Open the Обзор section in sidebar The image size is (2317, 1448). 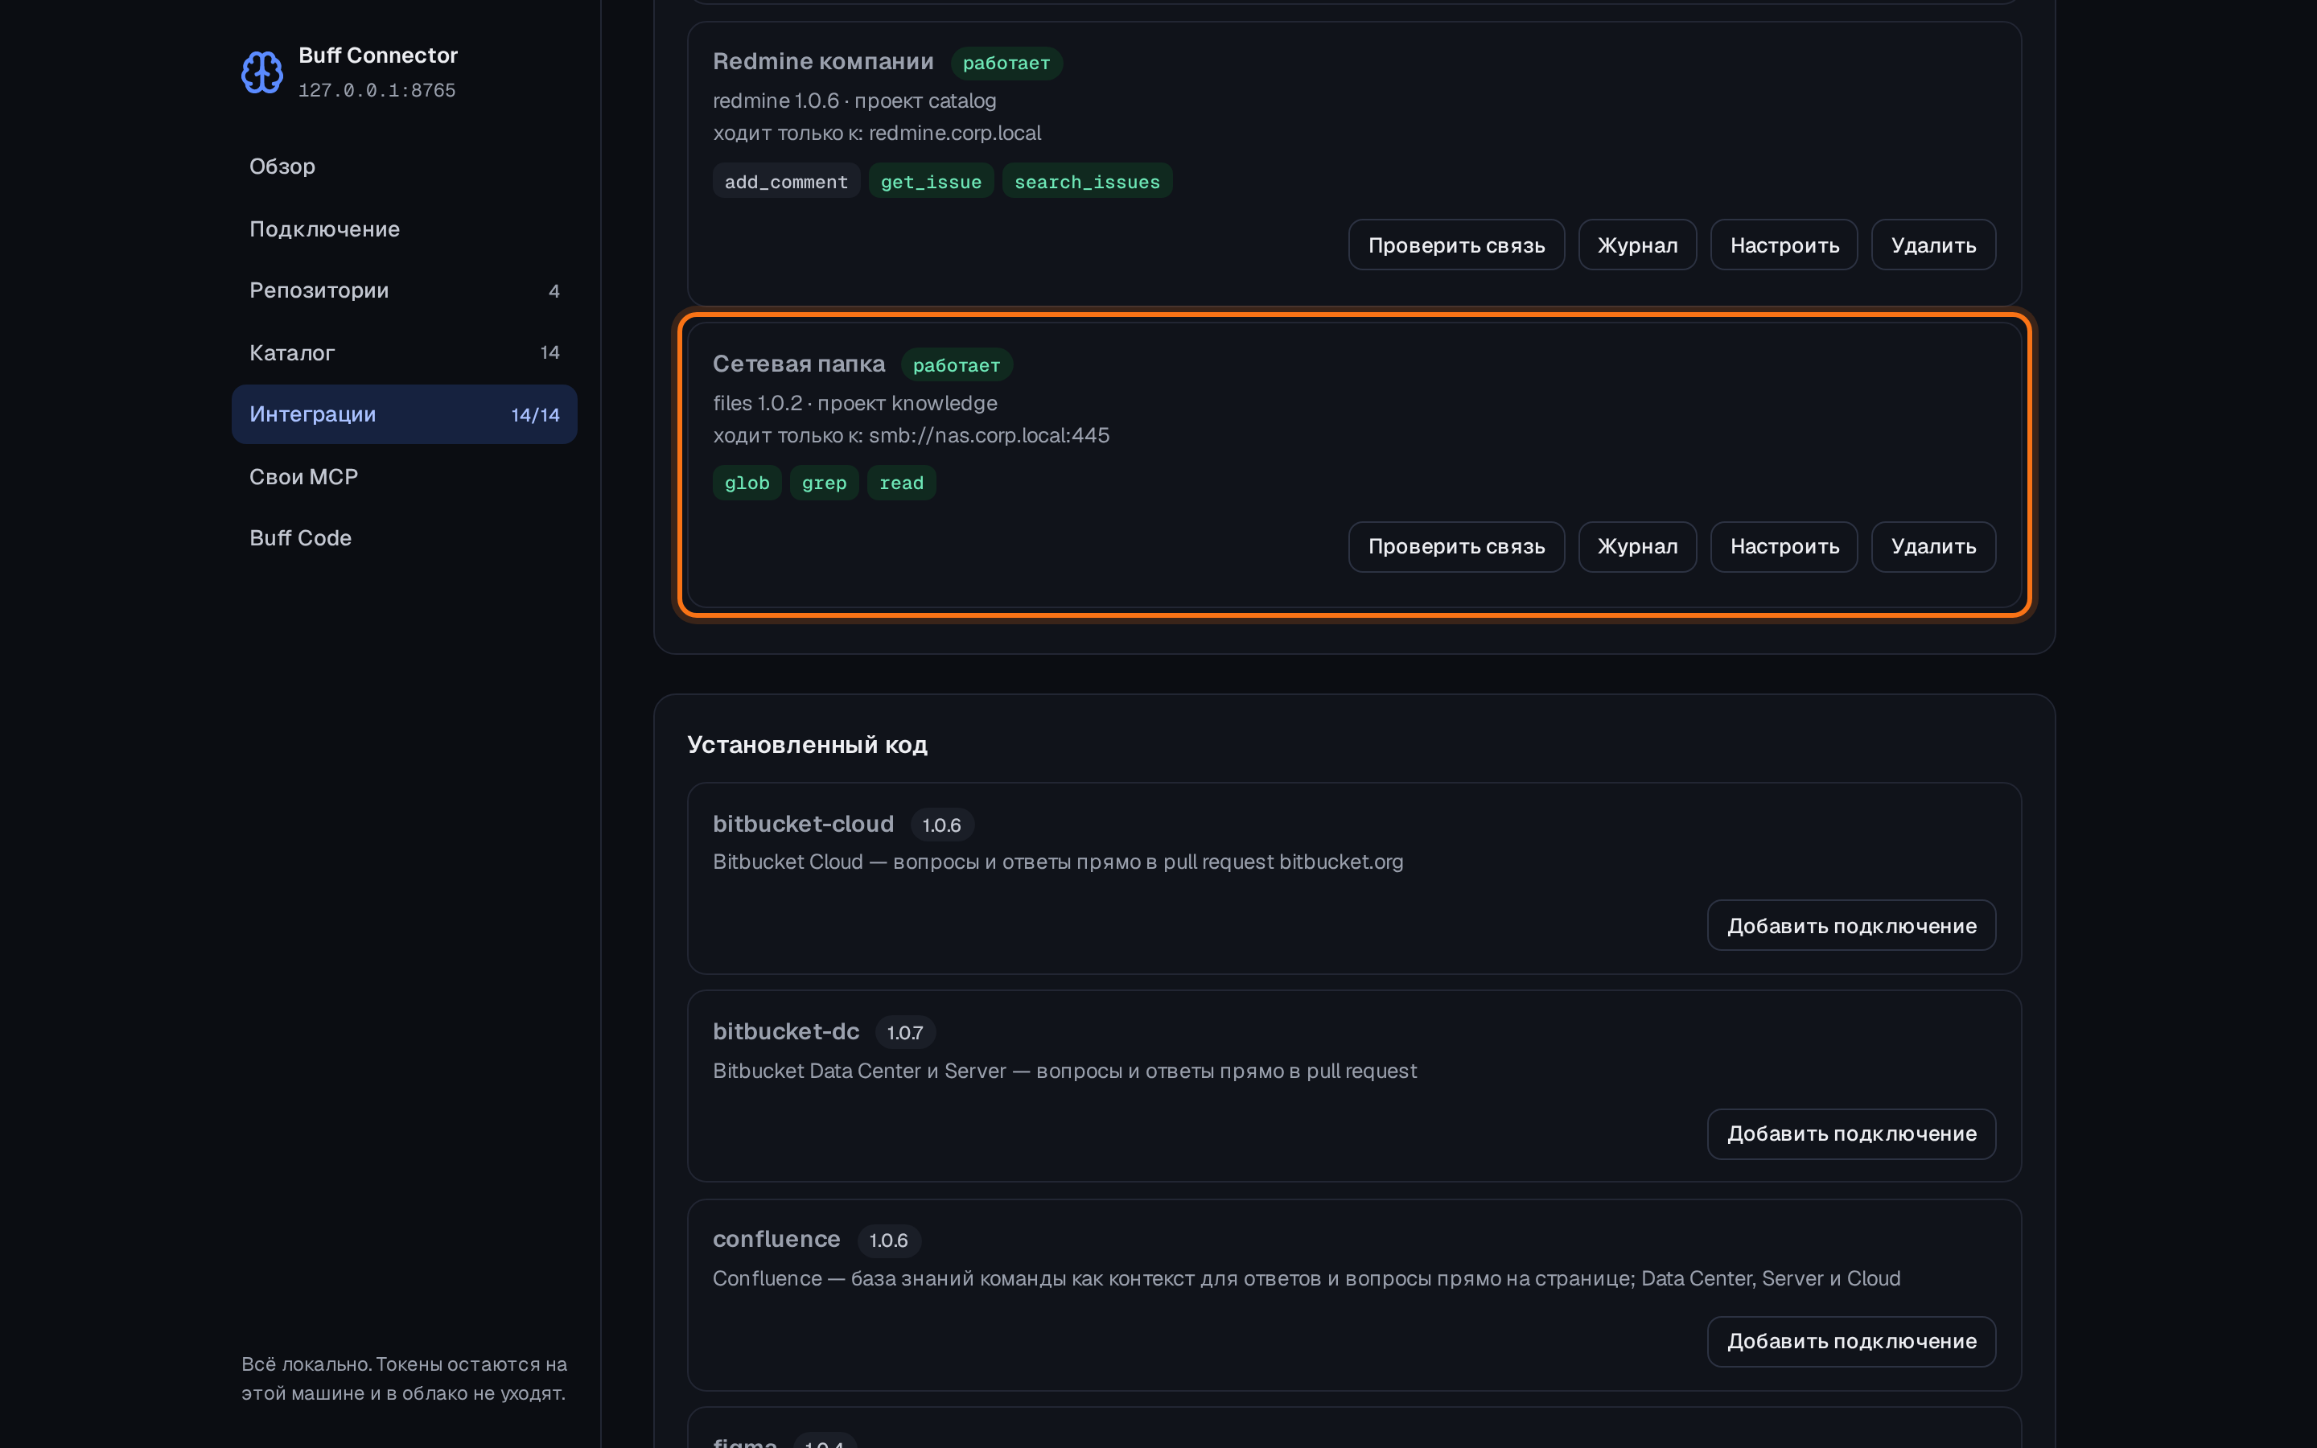tap(404, 167)
